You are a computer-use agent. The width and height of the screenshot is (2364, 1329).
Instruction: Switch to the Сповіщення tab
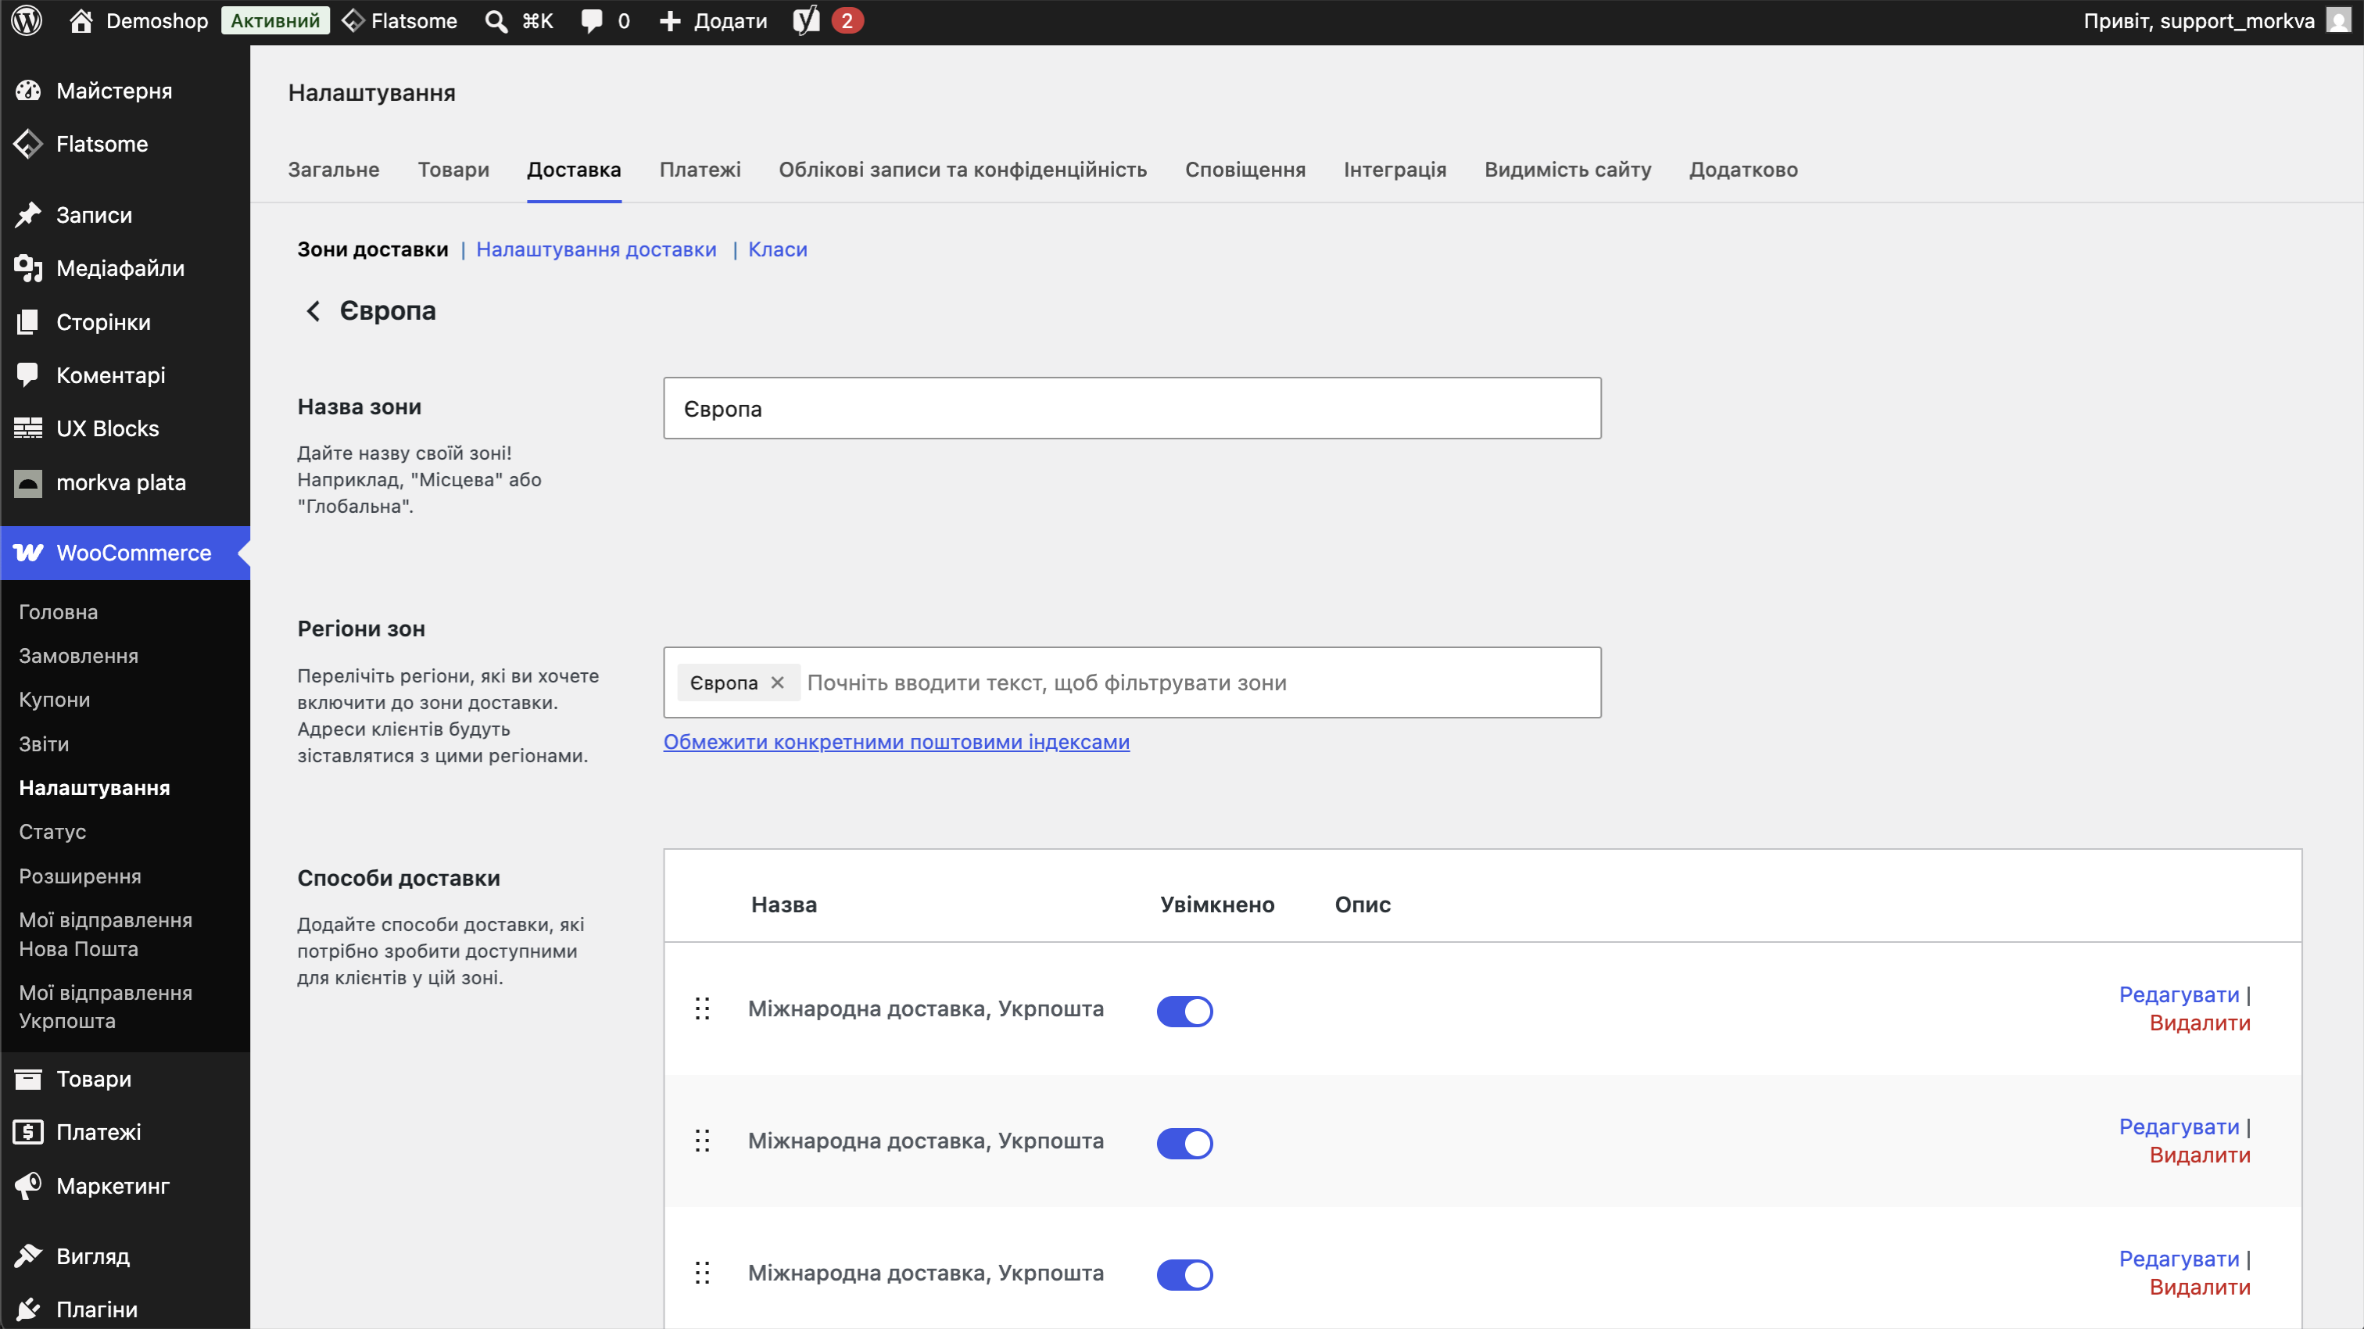coord(1245,170)
